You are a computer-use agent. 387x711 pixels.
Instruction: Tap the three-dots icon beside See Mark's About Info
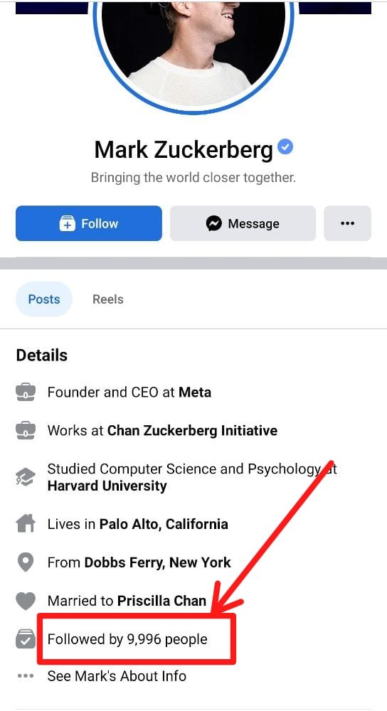click(x=26, y=676)
